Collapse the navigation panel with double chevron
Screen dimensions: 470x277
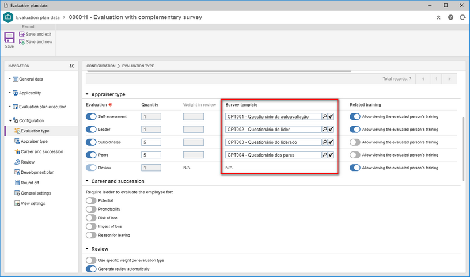click(x=71, y=66)
